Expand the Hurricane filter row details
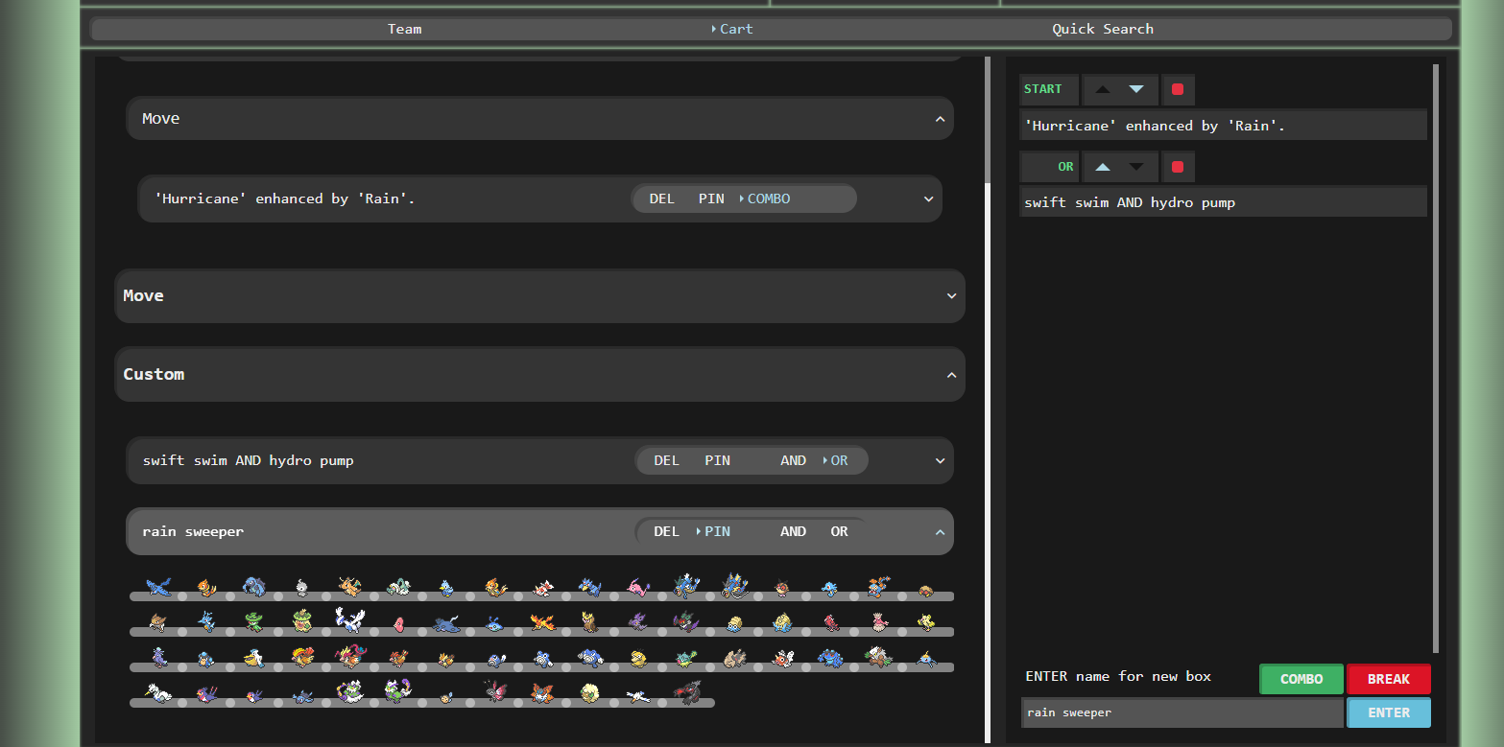Image resolution: width=1504 pixels, height=747 pixels. coord(928,199)
